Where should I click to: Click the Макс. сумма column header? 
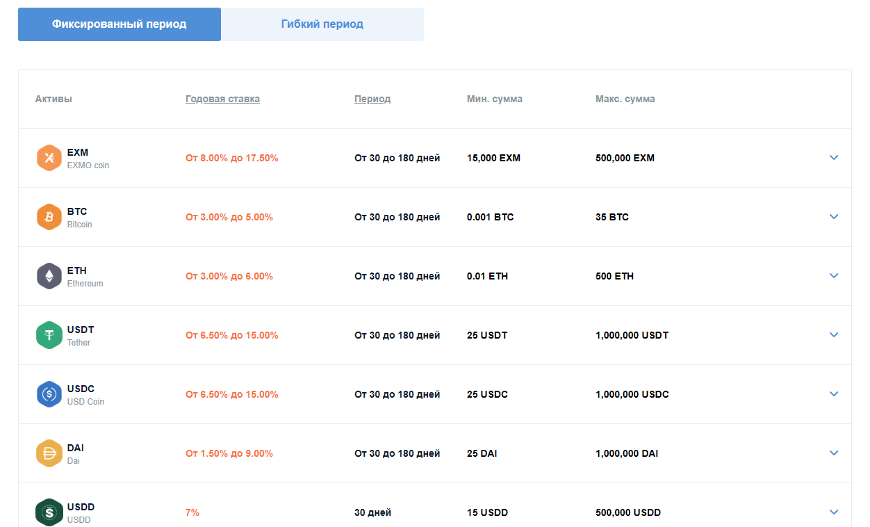[x=625, y=99]
